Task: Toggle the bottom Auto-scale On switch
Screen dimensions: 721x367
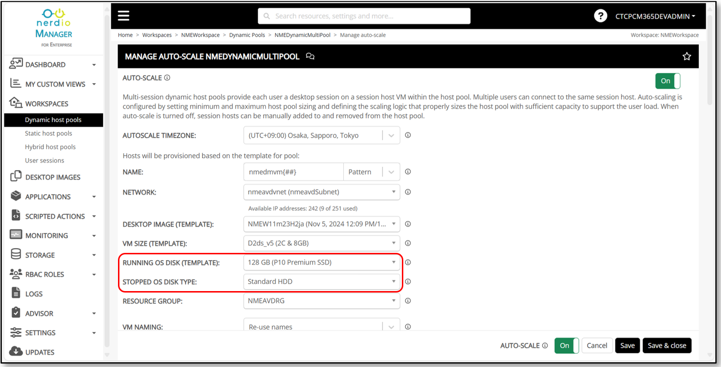Action: (566, 345)
